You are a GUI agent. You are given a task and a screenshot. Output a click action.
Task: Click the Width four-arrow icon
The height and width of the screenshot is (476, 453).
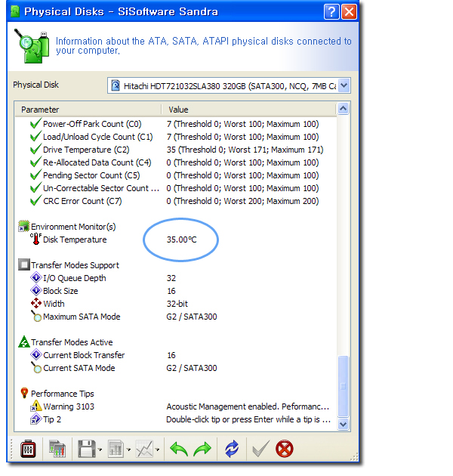[36, 303]
